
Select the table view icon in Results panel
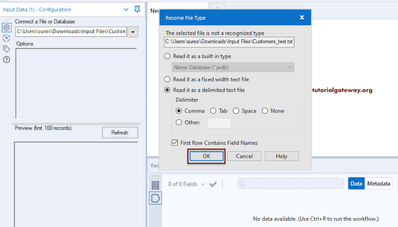tap(155, 185)
